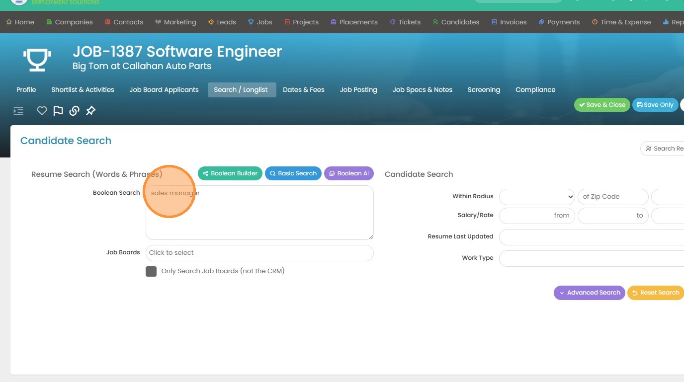Open the Job Boards select box
The image size is (684, 382).
[259, 253]
